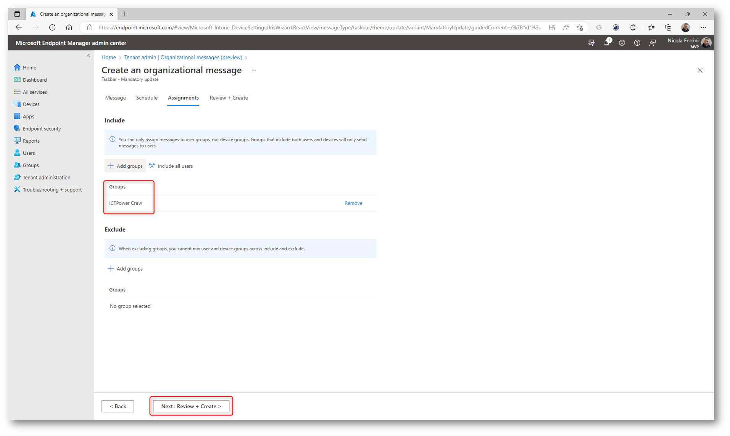Image resolution: width=730 pixels, height=436 pixels.
Task: Add groups under the Exclude section
Action: pyautogui.click(x=125, y=269)
